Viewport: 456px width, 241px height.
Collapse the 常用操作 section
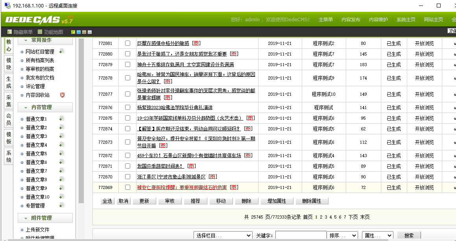(x=26, y=40)
